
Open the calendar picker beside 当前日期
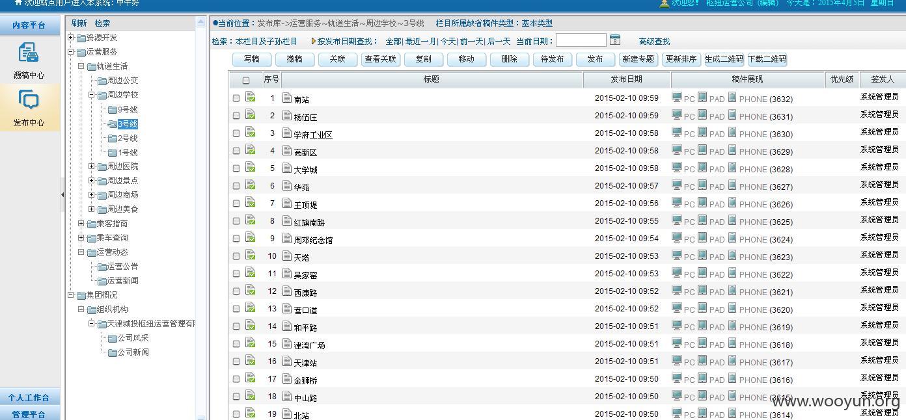point(615,40)
